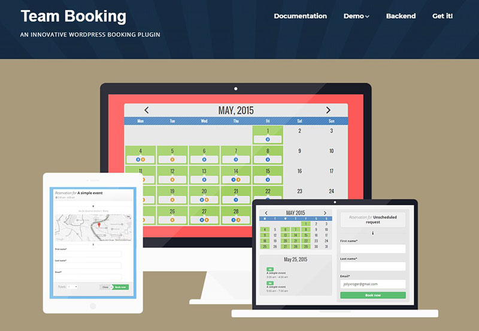This screenshot has width=479, height=331.
Task: Open the Team Booking site title link
Action: 73,16
